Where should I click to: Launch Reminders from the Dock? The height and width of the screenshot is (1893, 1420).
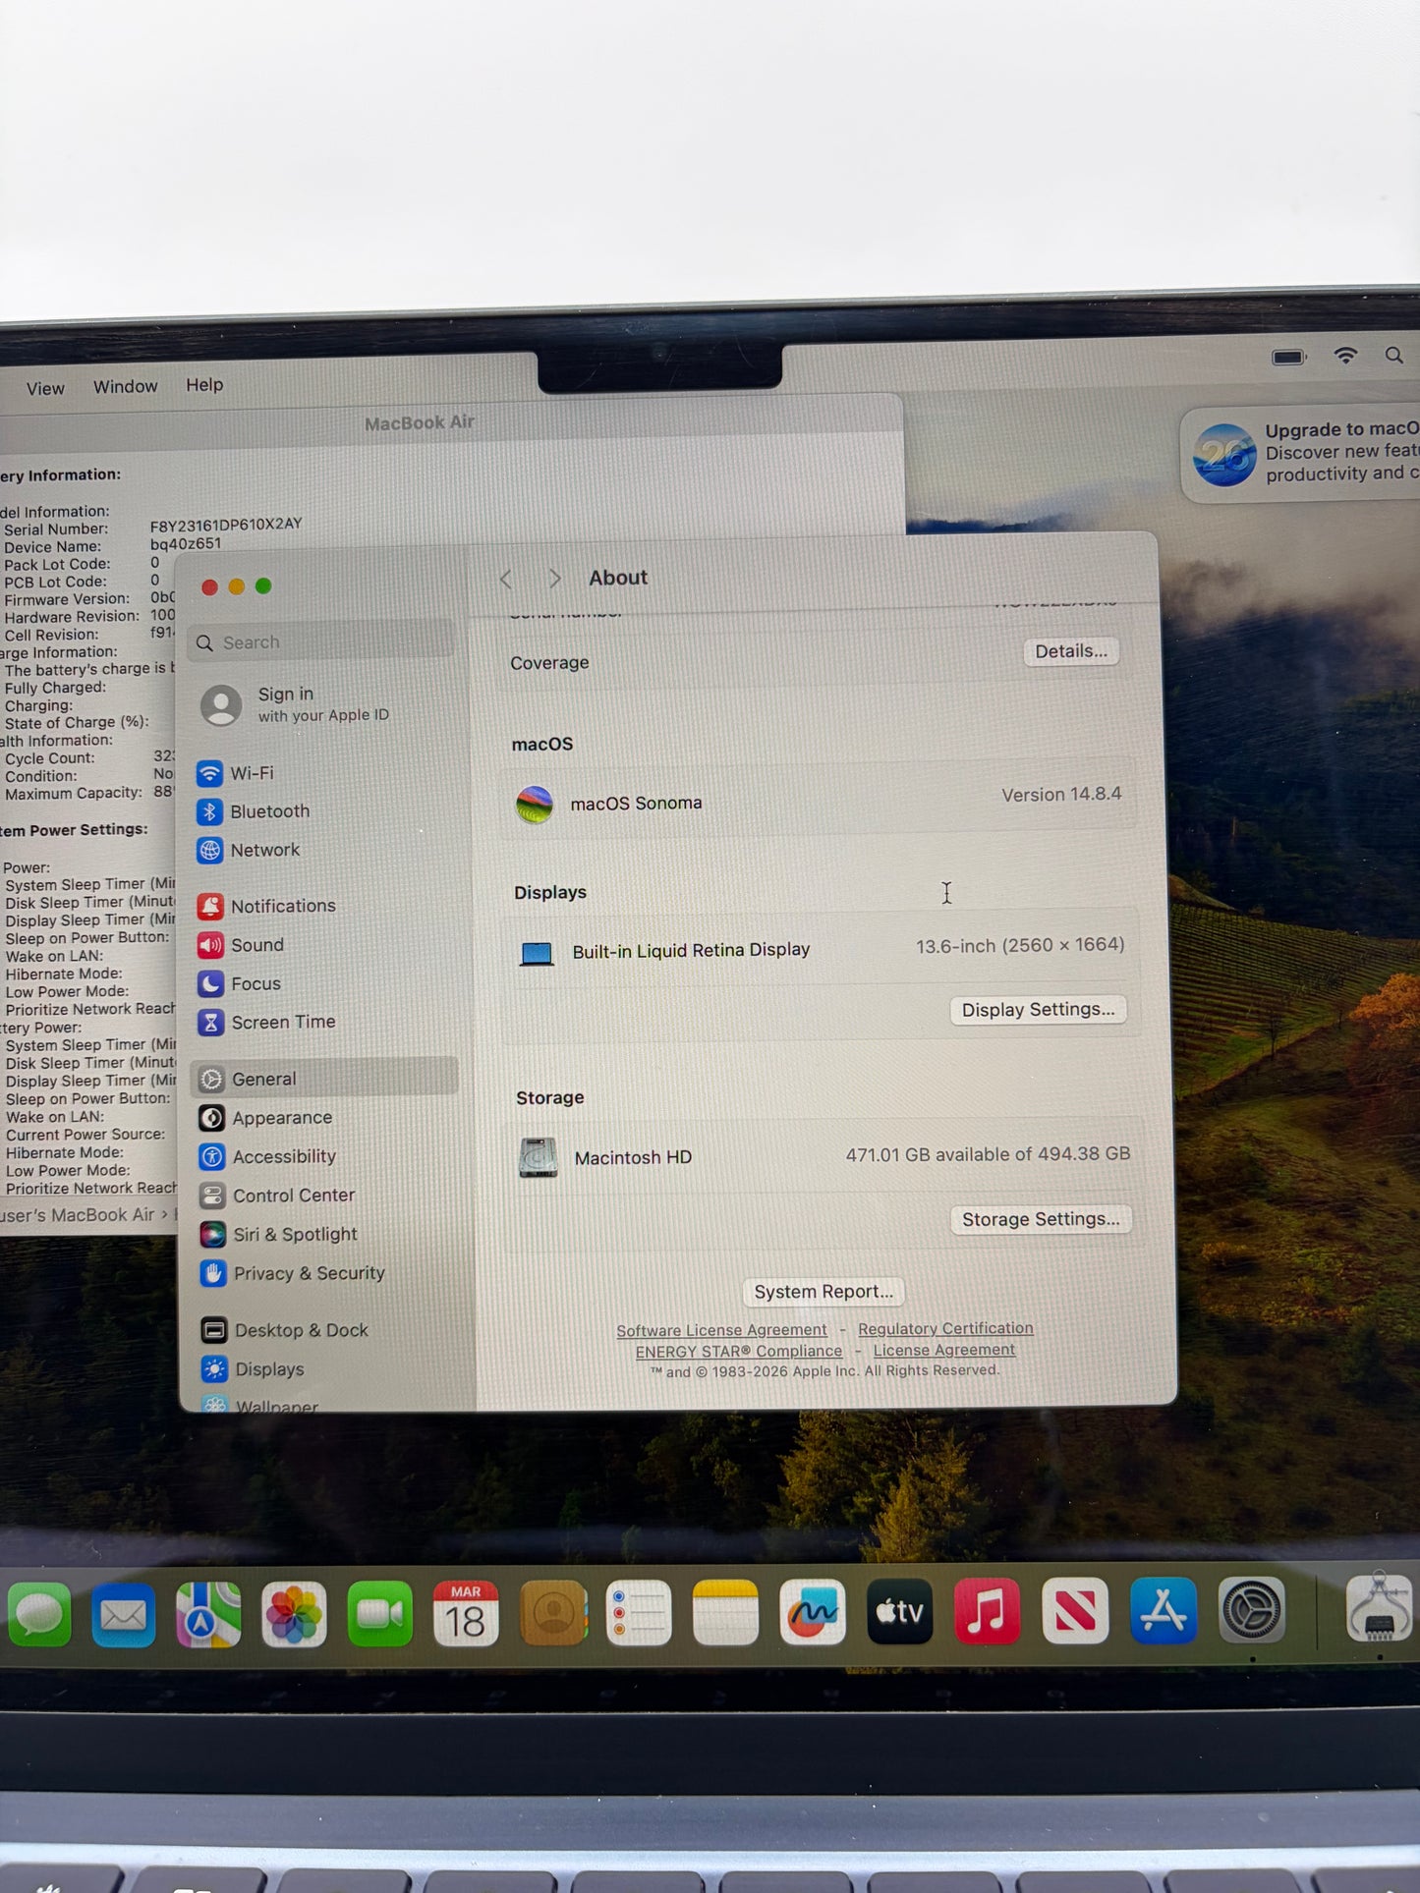tap(639, 1612)
